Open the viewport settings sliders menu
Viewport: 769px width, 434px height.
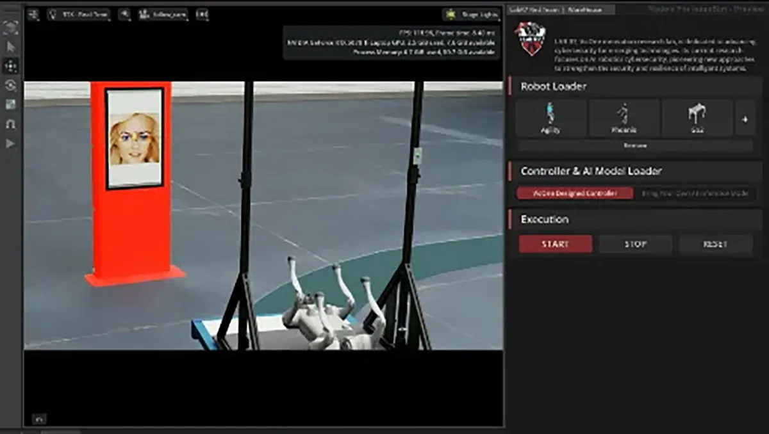(34, 14)
